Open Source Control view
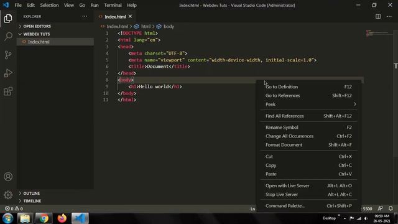 [8, 55]
